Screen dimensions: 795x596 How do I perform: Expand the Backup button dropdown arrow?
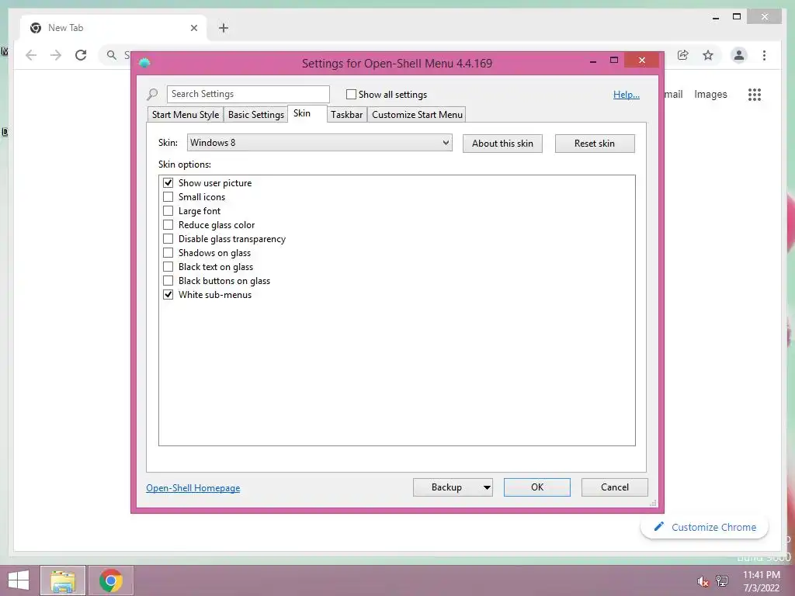486,487
